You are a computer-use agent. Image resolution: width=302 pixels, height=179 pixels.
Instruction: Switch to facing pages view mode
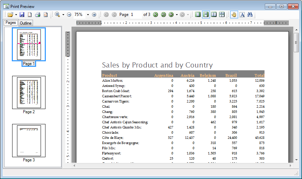pos(214,15)
